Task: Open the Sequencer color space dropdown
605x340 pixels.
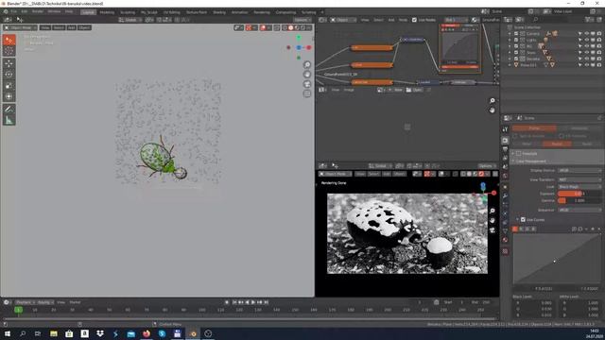Action: click(579, 210)
